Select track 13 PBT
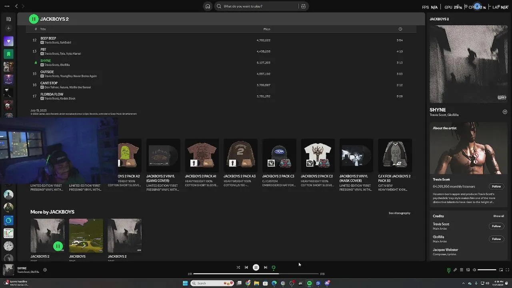This screenshot has width=512, height=288. (221, 51)
